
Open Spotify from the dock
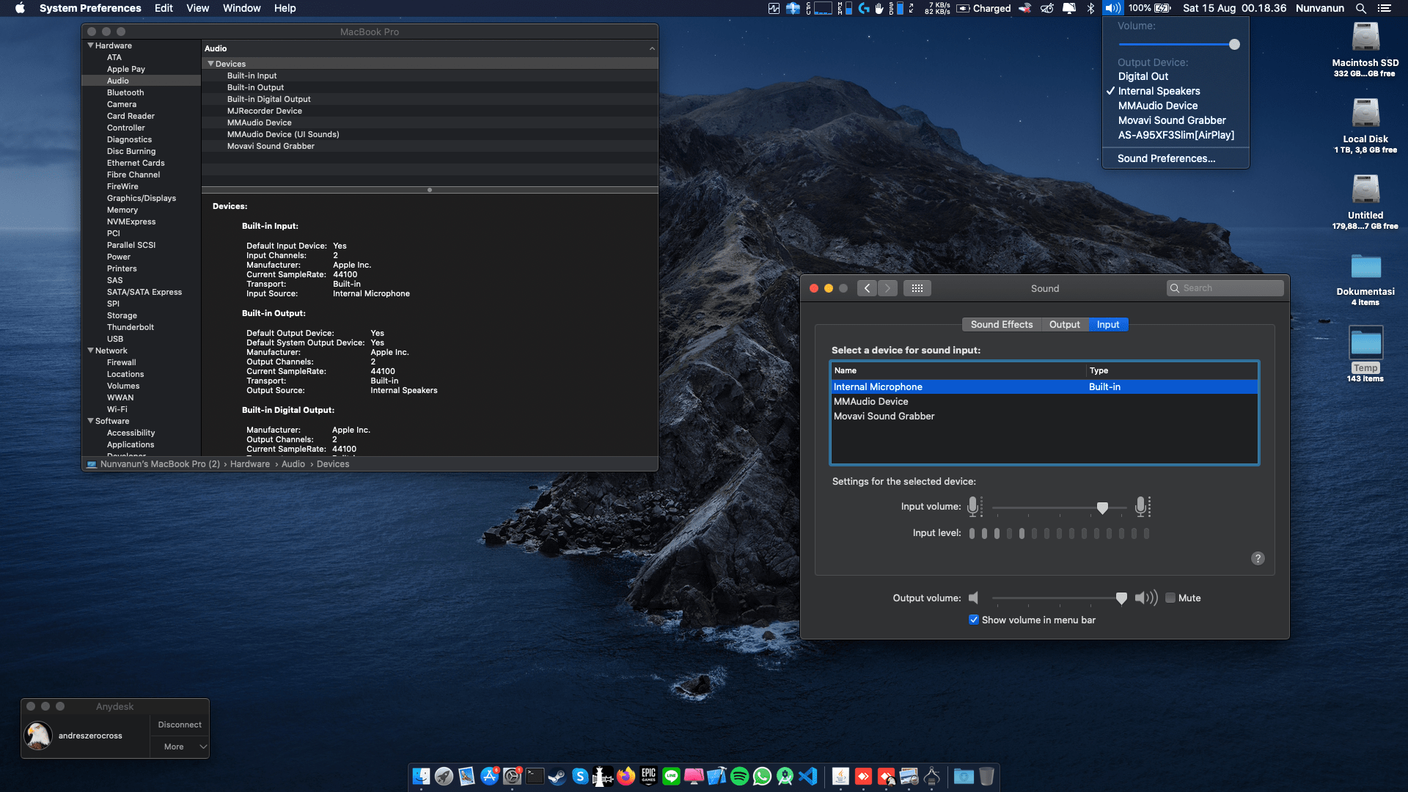coord(739,776)
